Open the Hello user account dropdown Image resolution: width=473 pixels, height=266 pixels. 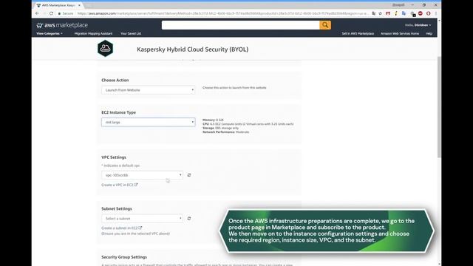click(418, 25)
